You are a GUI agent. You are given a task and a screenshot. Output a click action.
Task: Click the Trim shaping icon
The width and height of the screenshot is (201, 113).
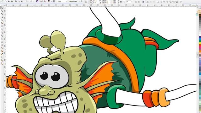click(x=161, y=2)
